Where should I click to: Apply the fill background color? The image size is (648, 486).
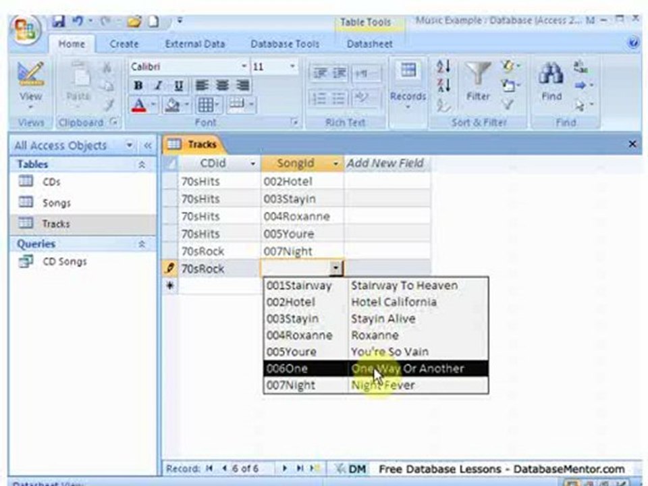(x=172, y=105)
